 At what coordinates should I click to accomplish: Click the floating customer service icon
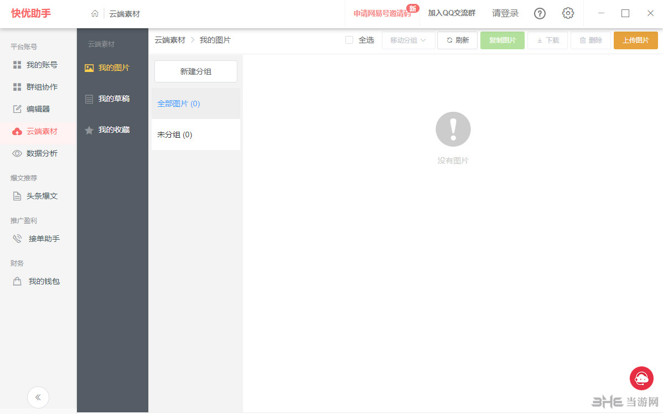point(641,378)
